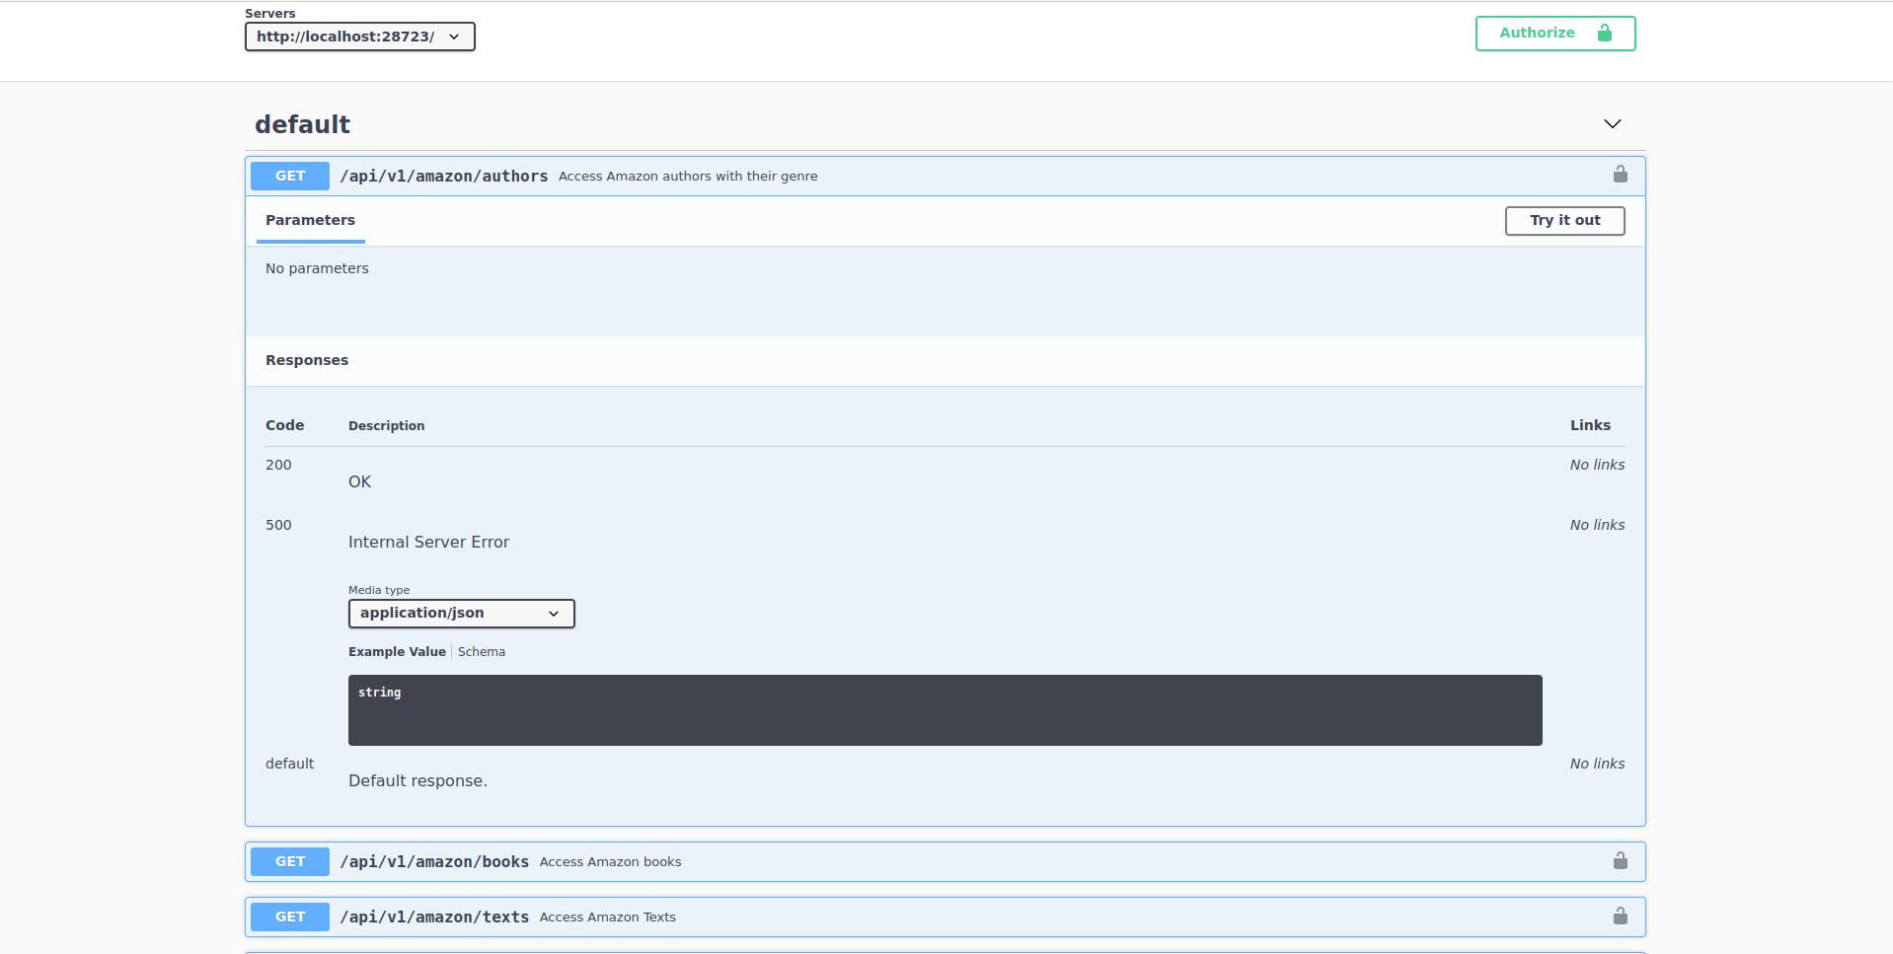Click the GET badge for books endpoint

pos(290,862)
